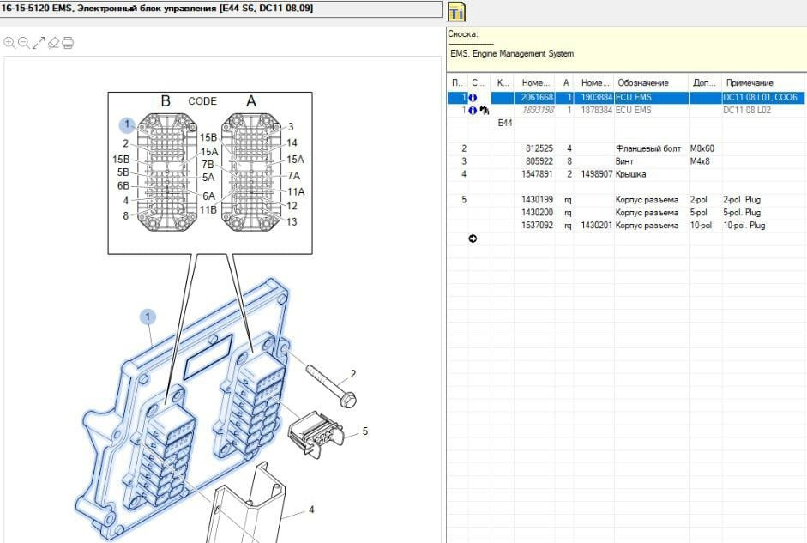Select the Винт M4x8 part row
Screen dimensions: 807x543
(626, 161)
